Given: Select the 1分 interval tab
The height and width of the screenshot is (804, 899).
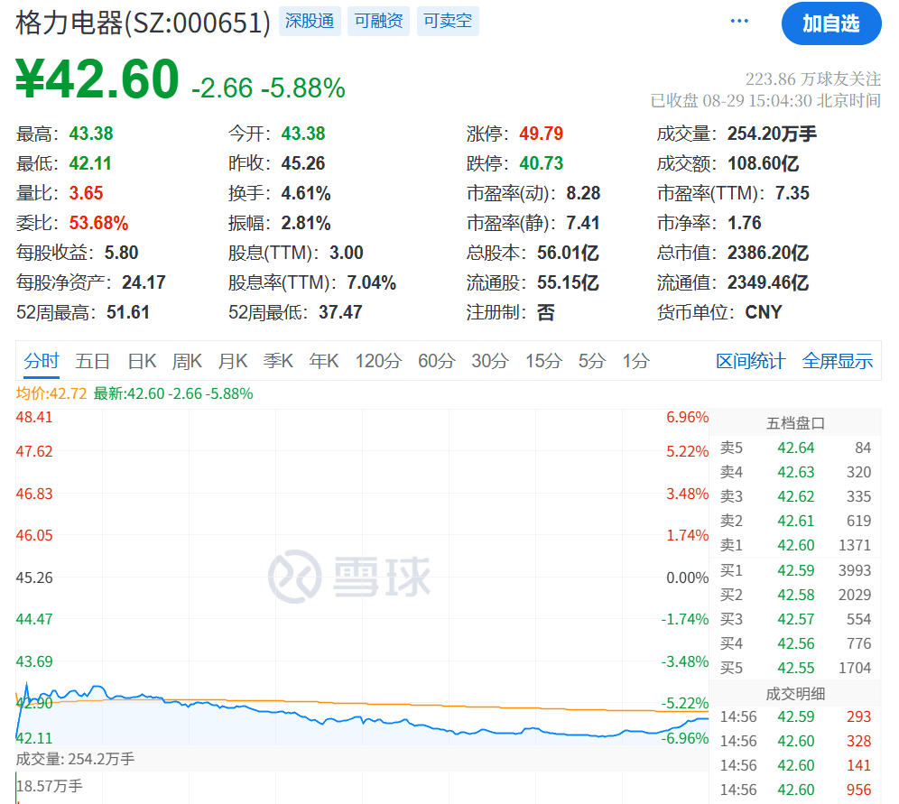Looking at the screenshot, I should 635,360.
